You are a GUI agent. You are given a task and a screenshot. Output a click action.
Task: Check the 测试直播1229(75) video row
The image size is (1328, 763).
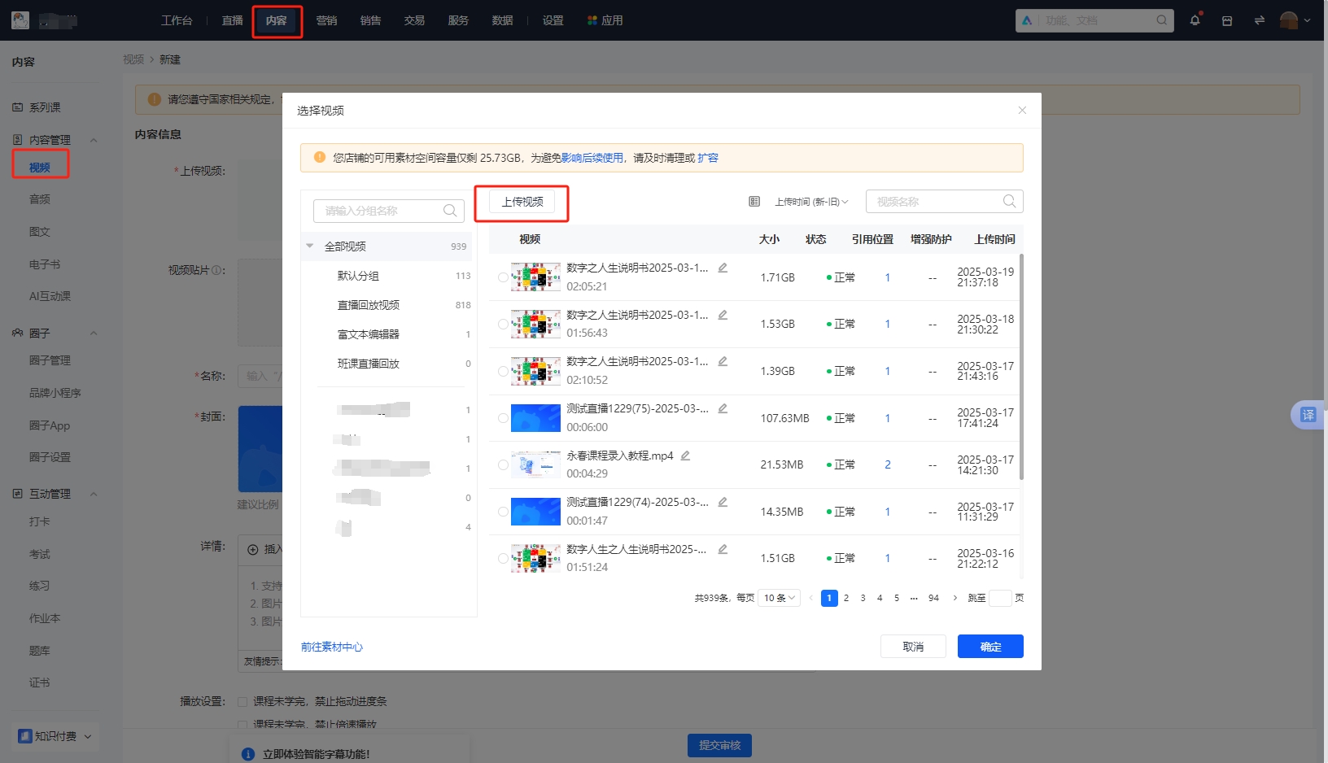pyautogui.click(x=502, y=418)
